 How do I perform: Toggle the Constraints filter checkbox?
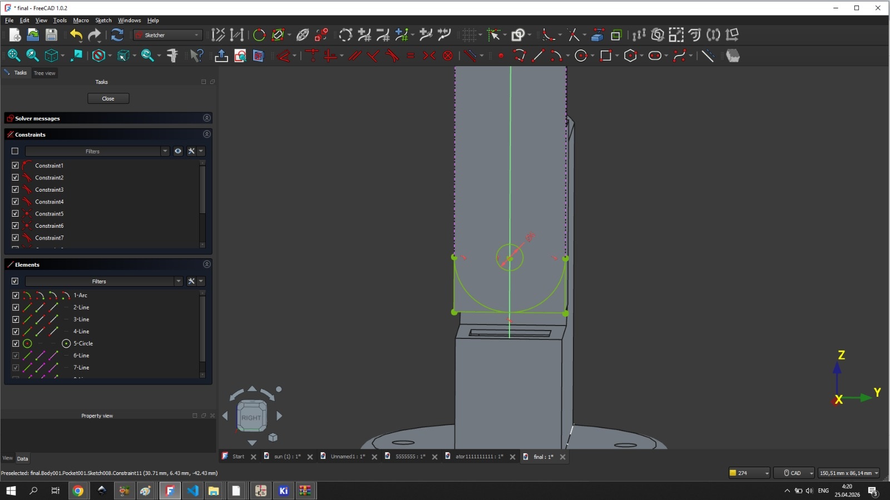tap(15, 151)
